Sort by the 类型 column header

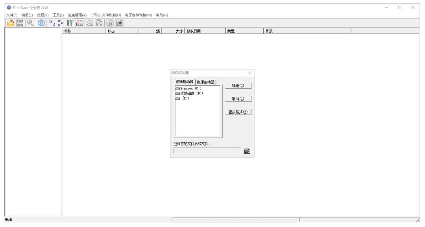coord(244,31)
